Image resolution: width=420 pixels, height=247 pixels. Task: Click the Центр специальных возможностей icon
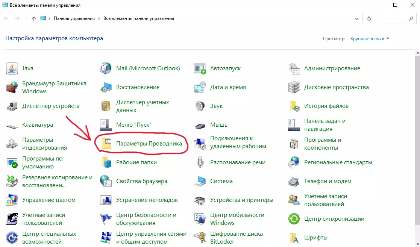pyautogui.click(x=12, y=238)
